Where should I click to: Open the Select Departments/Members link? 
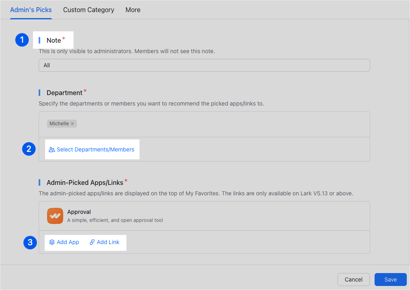click(x=95, y=150)
